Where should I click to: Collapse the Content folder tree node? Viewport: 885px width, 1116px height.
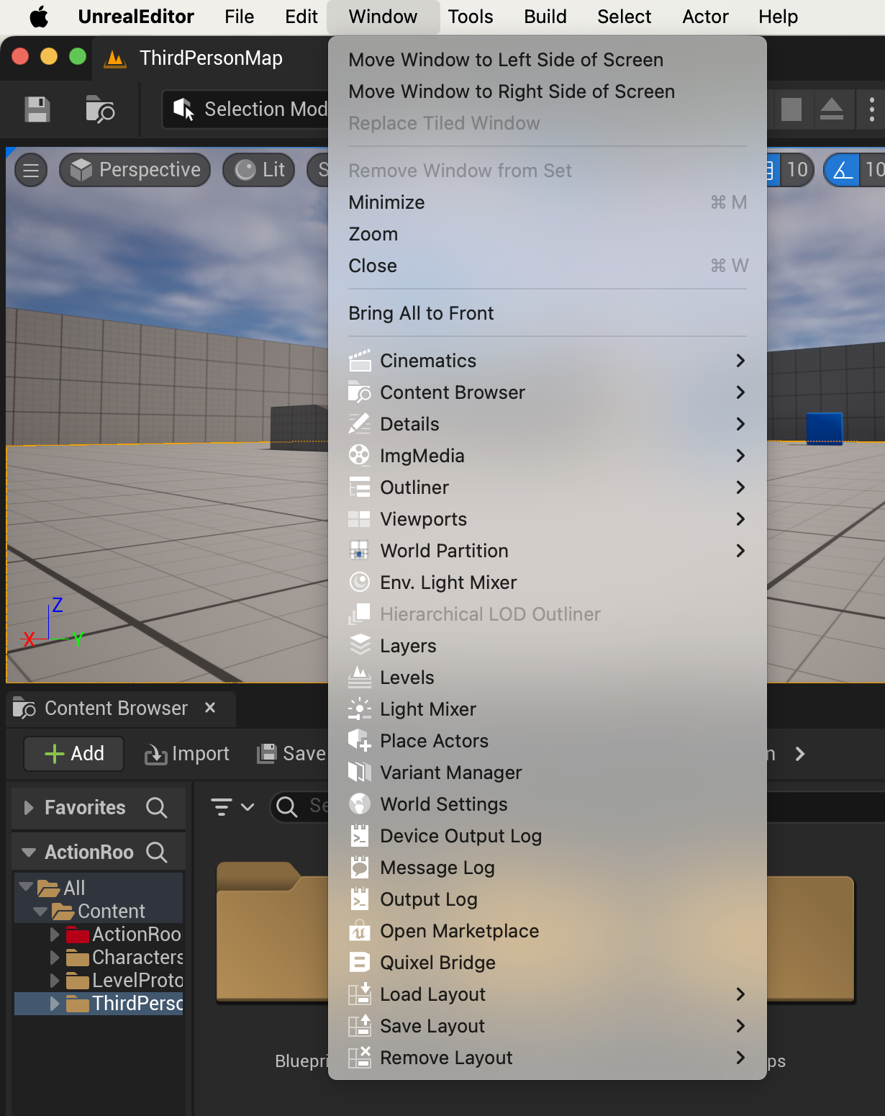[40, 912]
